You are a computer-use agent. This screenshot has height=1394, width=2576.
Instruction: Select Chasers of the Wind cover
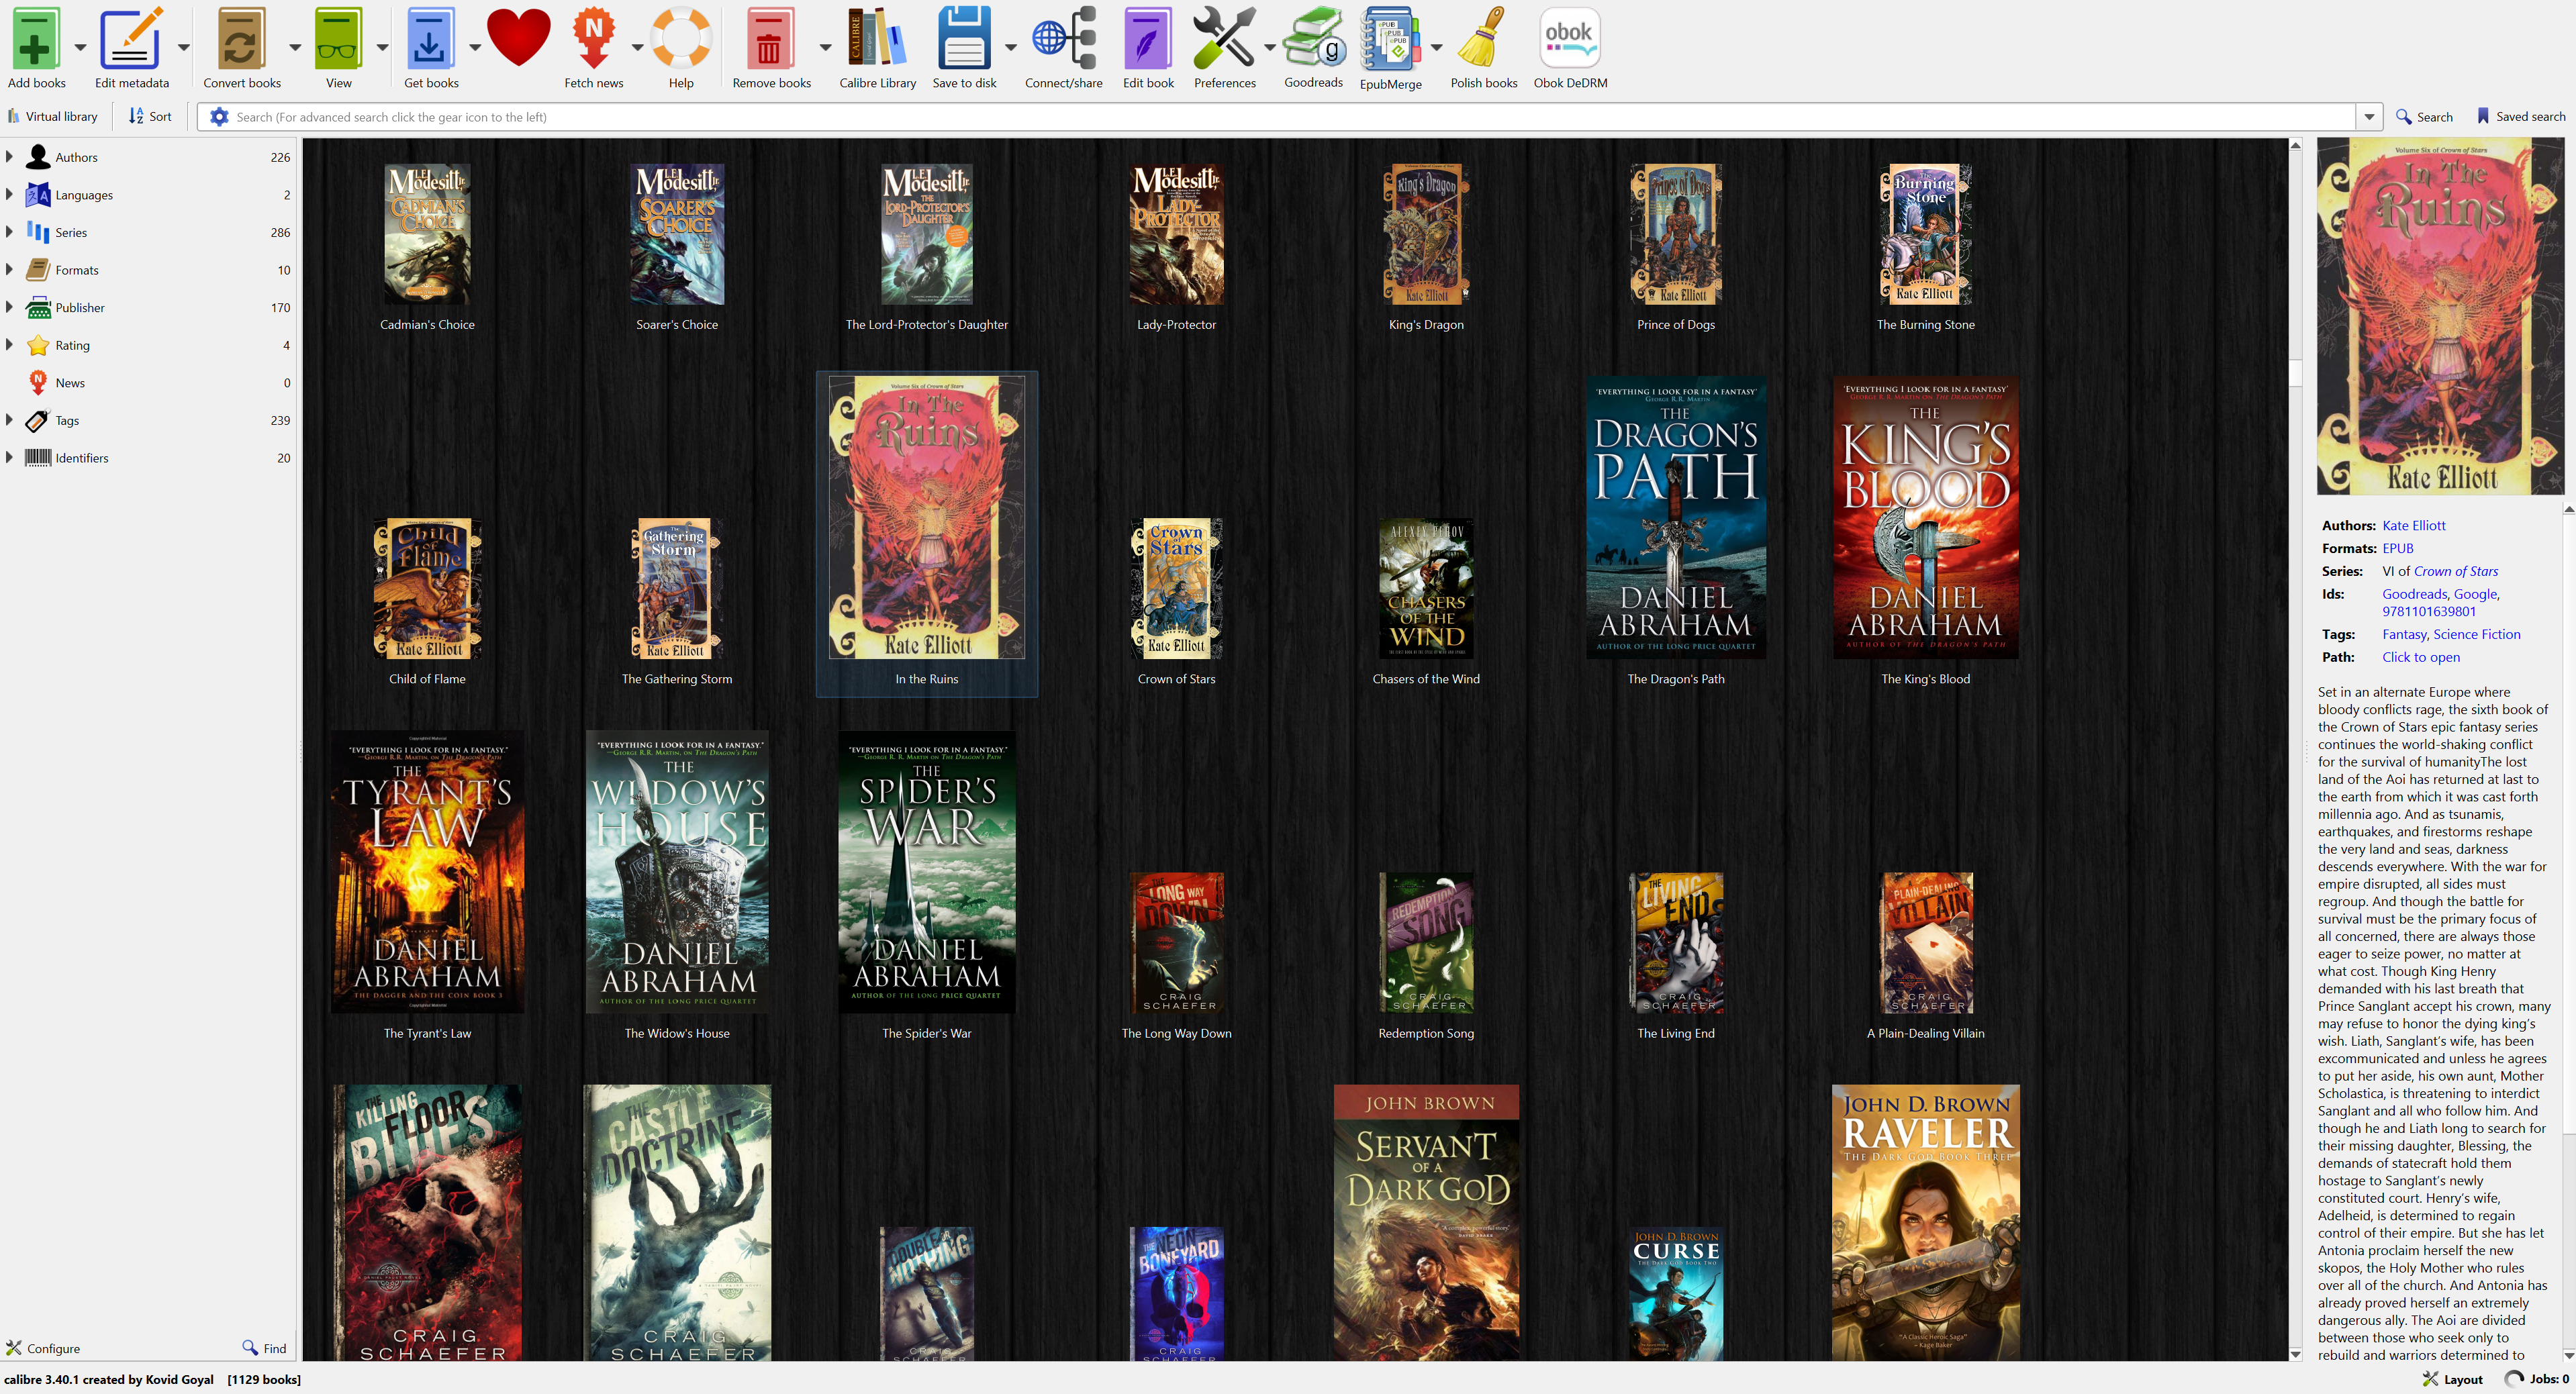(x=1426, y=588)
